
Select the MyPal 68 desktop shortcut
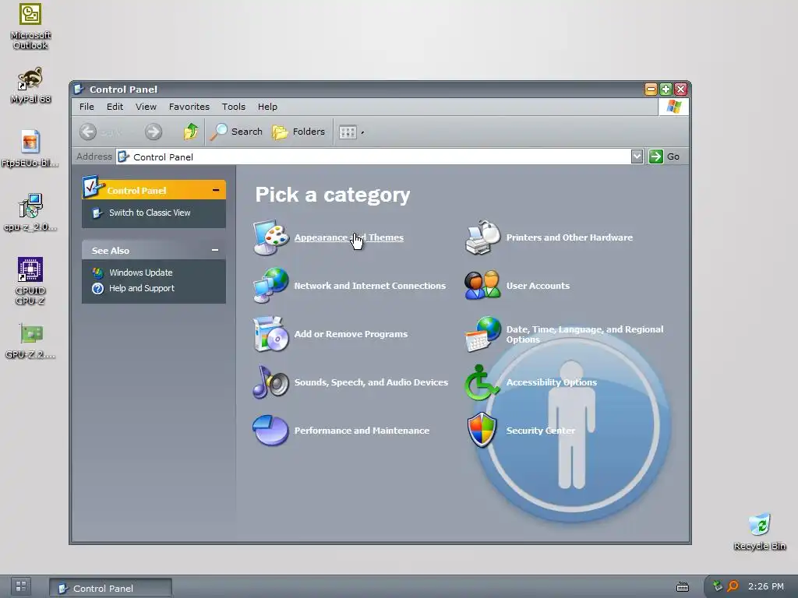pos(30,86)
